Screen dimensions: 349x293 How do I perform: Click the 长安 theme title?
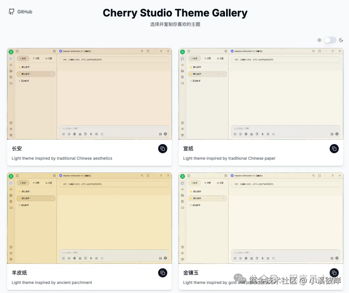(17, 149)
